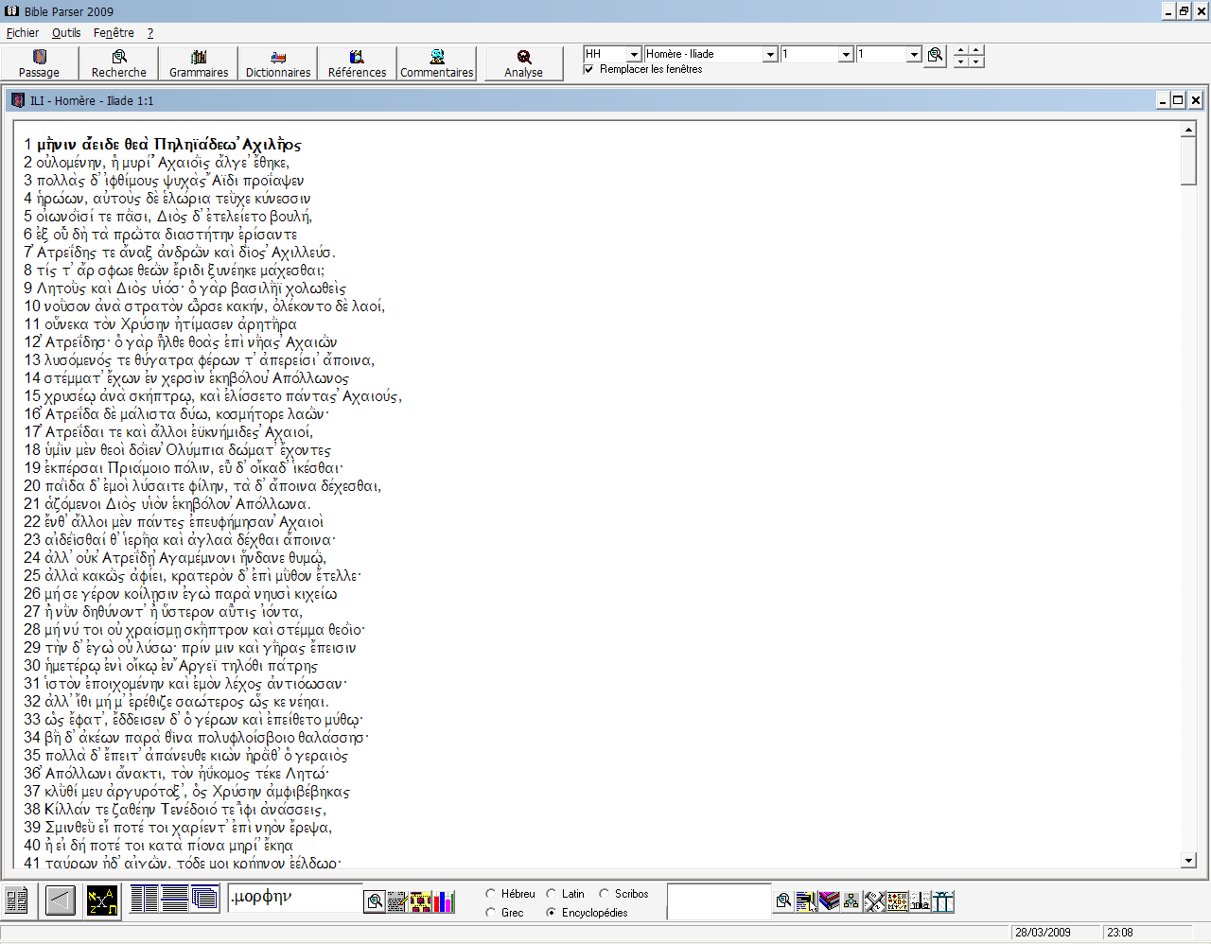Click the vertical scrollbar thumb
1211x944 pixels.
coord(1188,161)
